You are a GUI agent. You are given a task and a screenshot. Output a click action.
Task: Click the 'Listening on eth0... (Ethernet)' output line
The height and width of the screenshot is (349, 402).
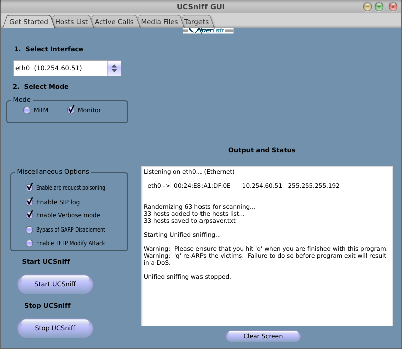[189, 172]
